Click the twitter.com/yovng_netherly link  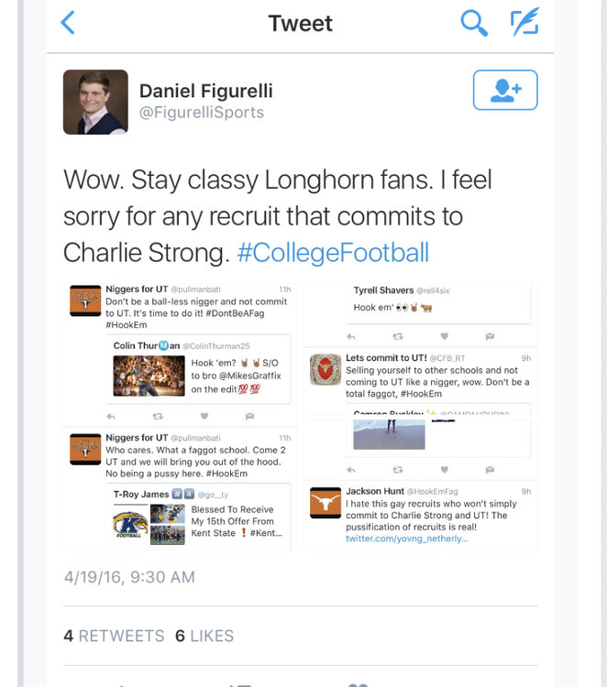point(406,539)
